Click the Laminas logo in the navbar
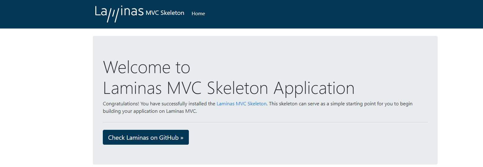483x167 pixels. tap(119, 14)
